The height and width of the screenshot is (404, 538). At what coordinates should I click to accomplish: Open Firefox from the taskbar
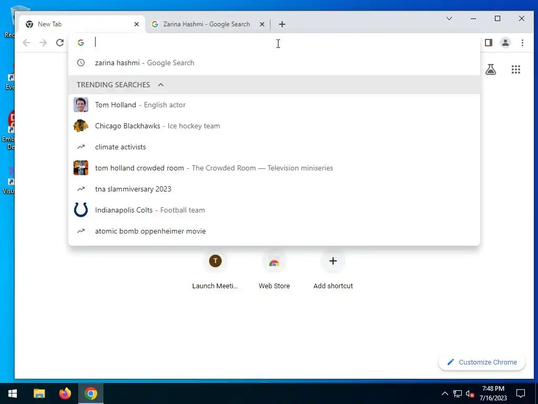coord(65,393)
